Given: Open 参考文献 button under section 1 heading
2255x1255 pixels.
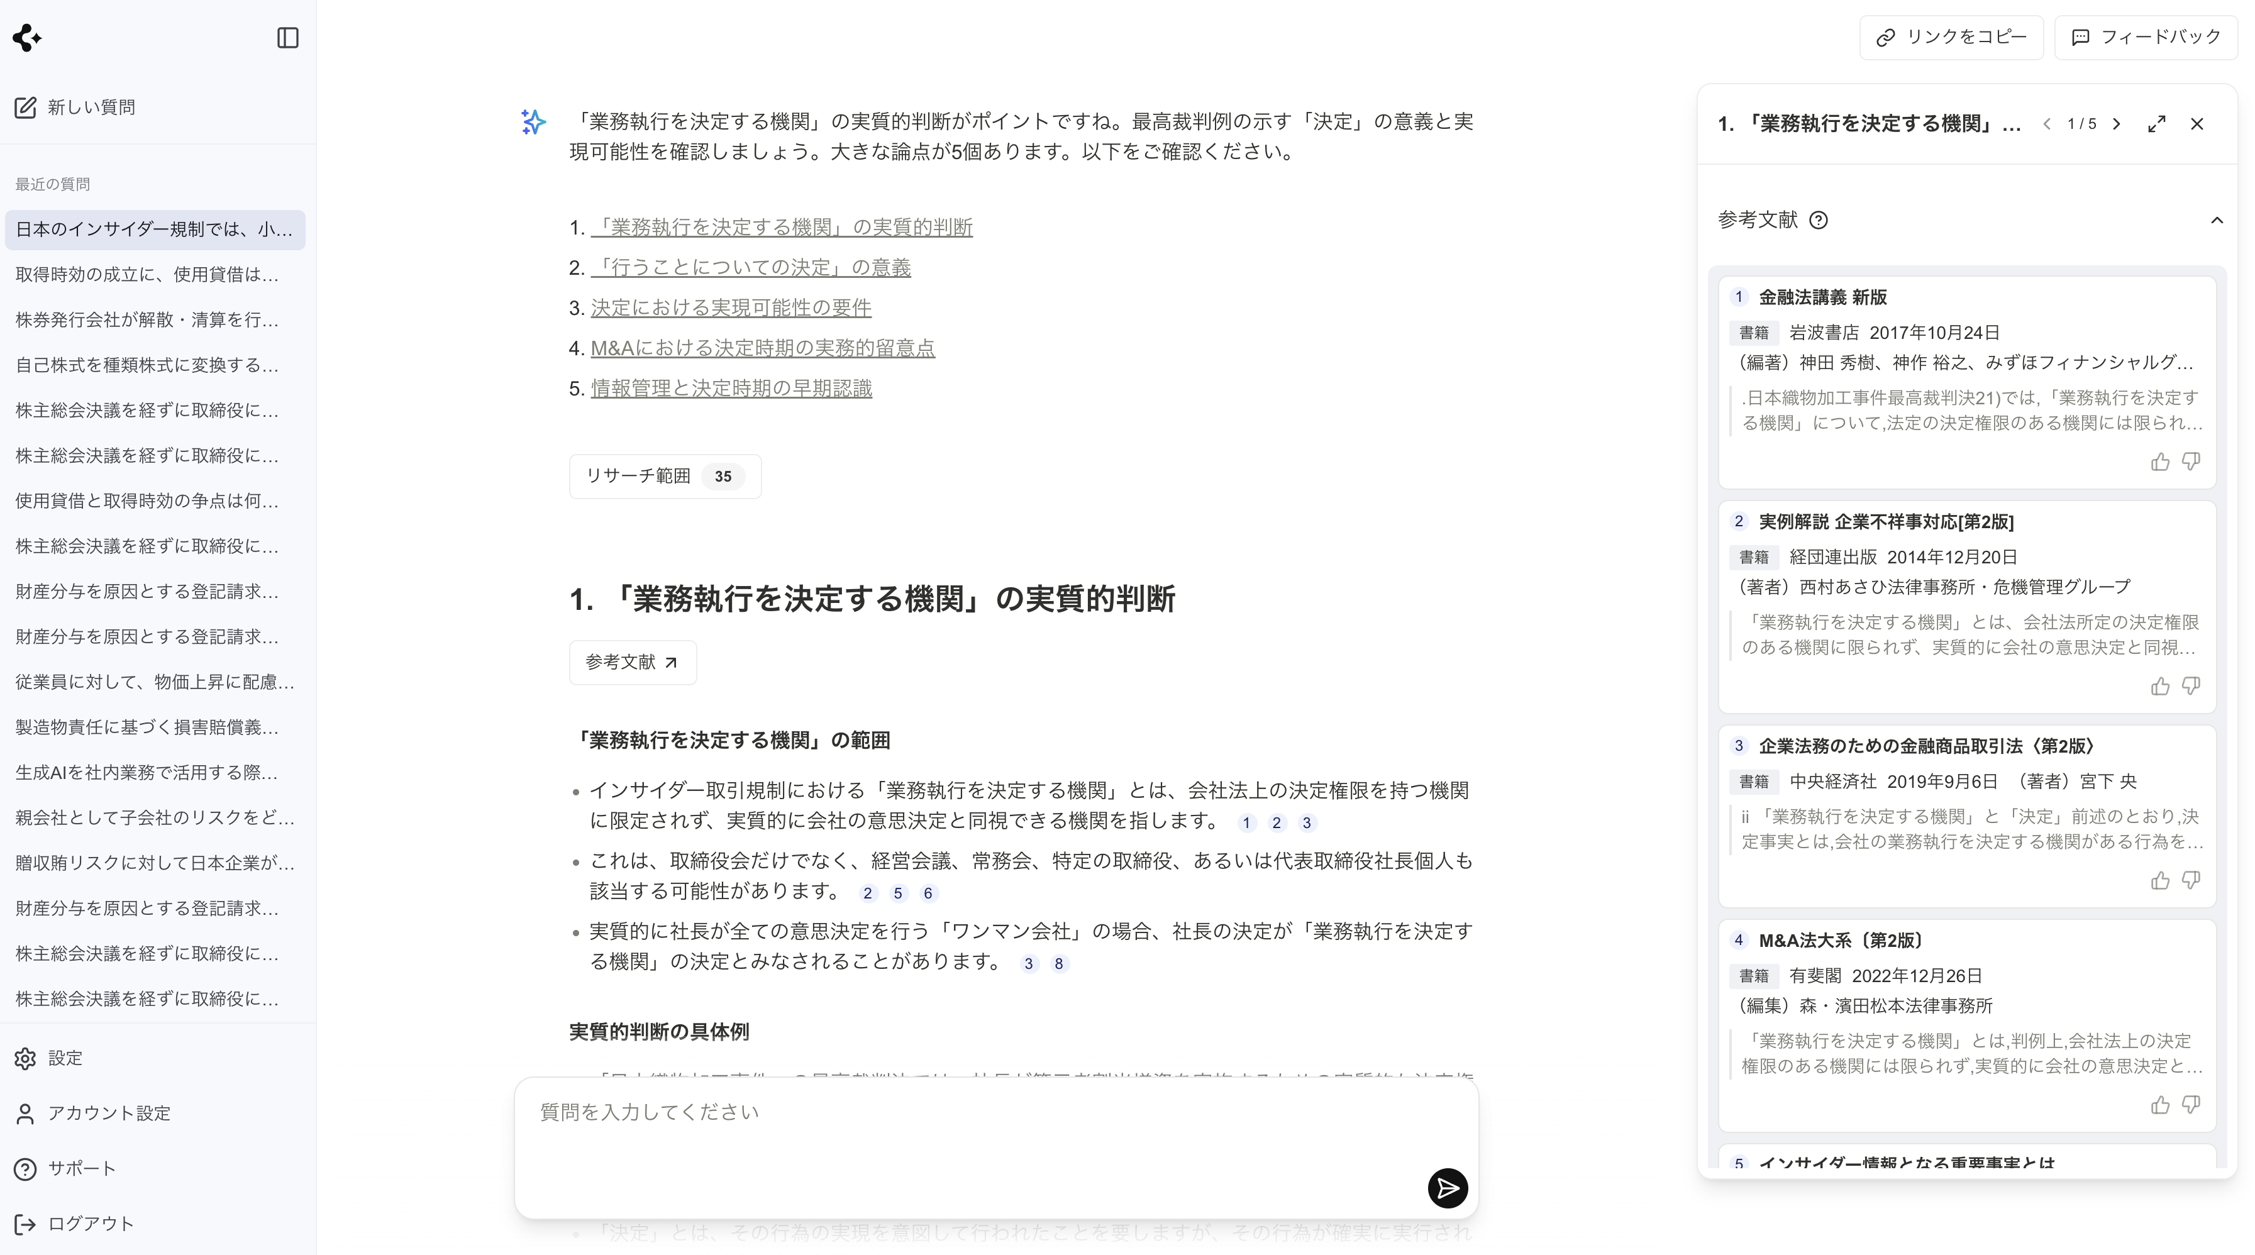Looking at the screenshot, I should 633,663.
